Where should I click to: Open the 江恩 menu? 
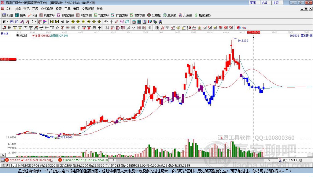coord(35,9)
